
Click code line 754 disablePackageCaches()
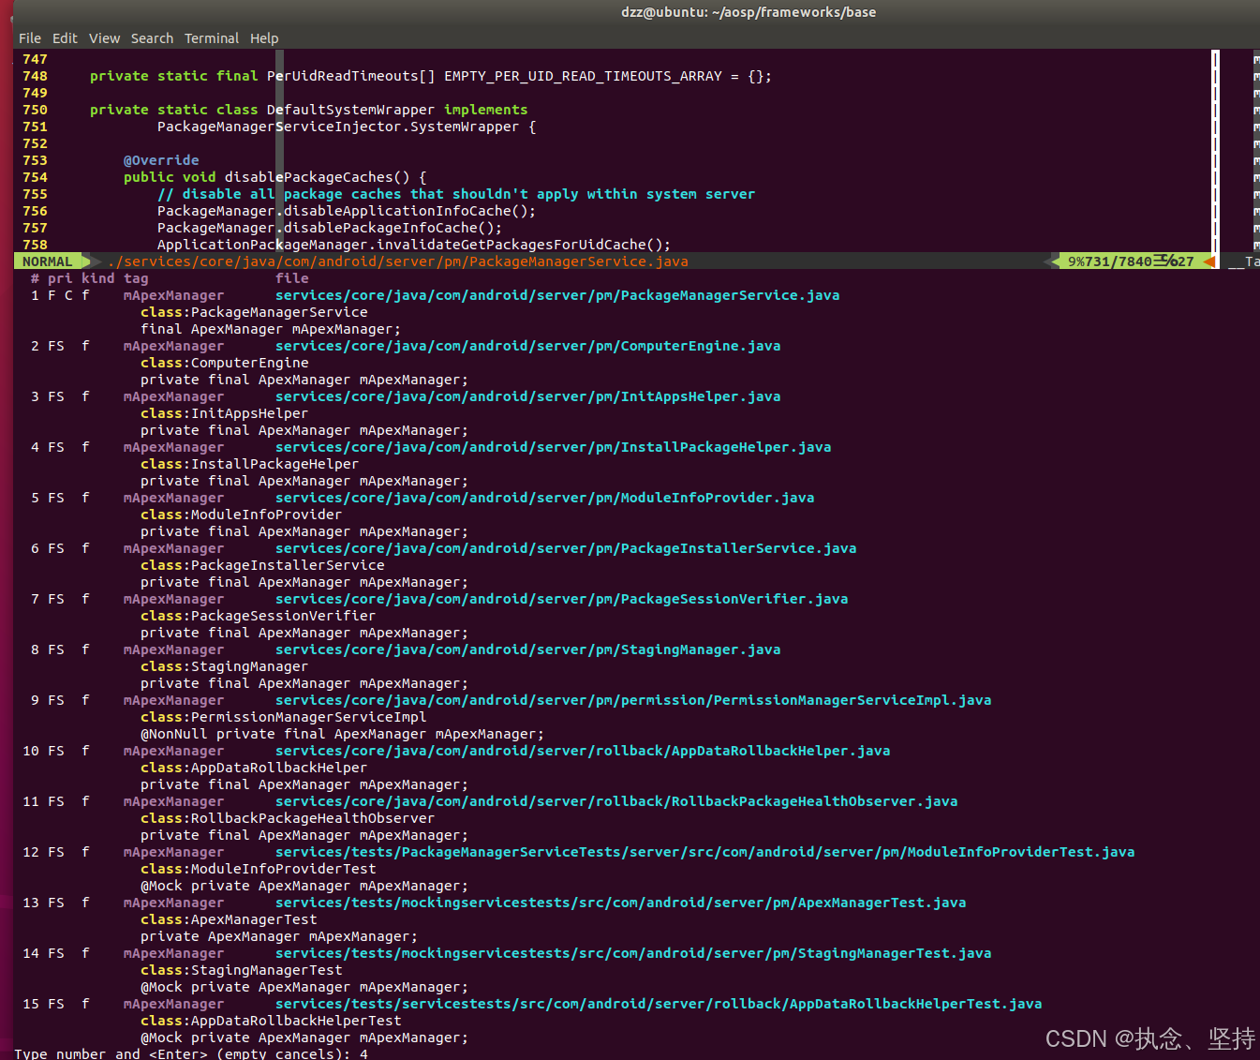coord(275,177)
